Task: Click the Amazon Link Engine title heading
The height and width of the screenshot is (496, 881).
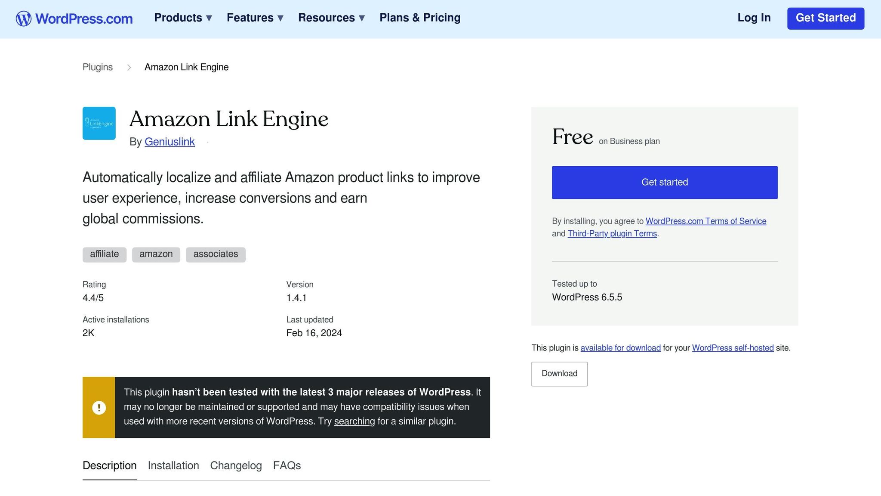Action: pos(229,119)
